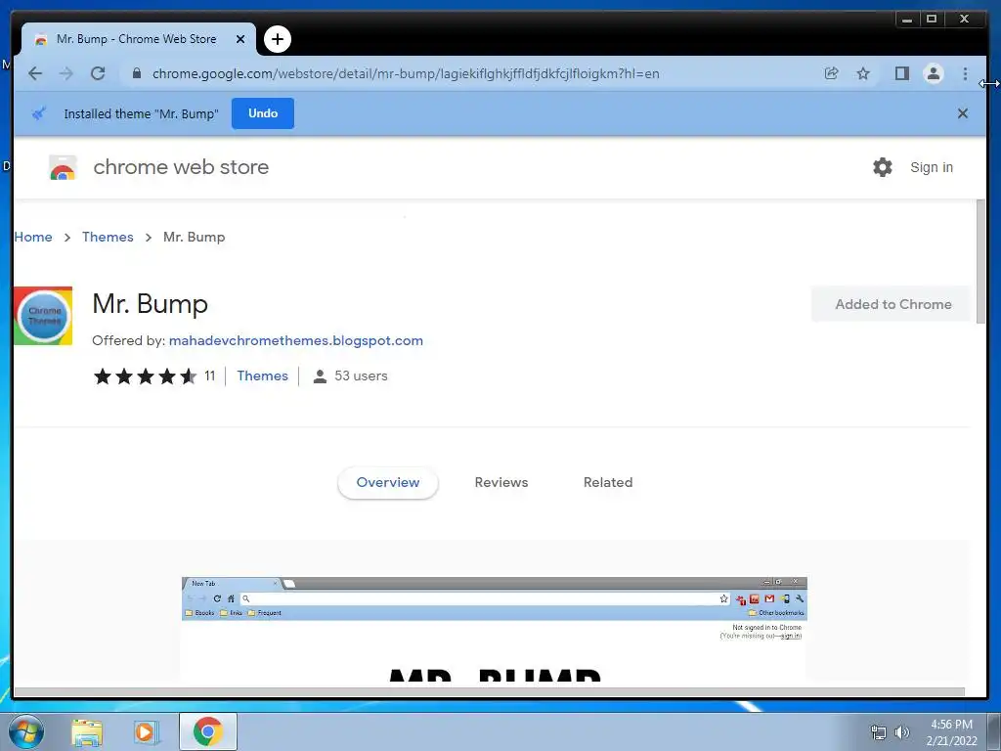Switch to the Related tab
This screenshot has width=1001, height=751.
tap(608, 482)
